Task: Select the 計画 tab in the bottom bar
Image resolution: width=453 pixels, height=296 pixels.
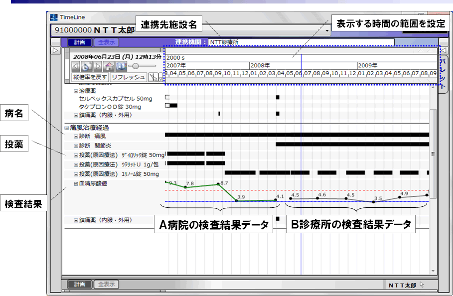Action: click(x=80, y=284)
